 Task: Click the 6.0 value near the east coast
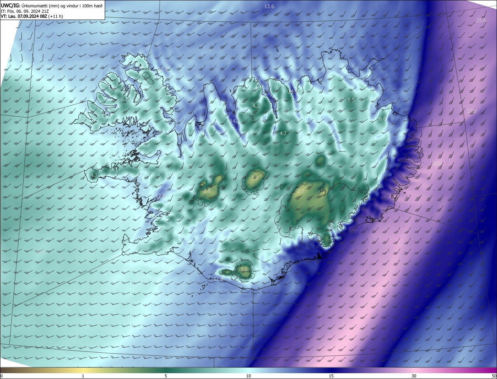click(382, 119)
